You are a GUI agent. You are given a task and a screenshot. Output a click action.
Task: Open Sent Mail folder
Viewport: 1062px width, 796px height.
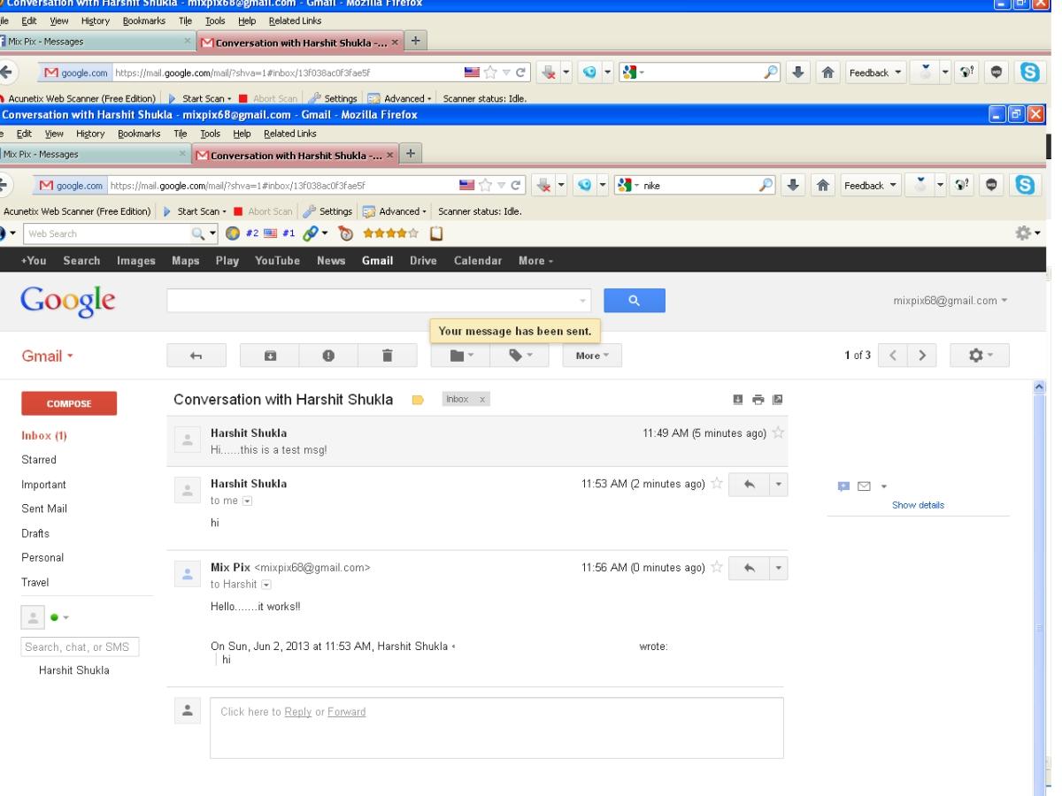[44, 509]
